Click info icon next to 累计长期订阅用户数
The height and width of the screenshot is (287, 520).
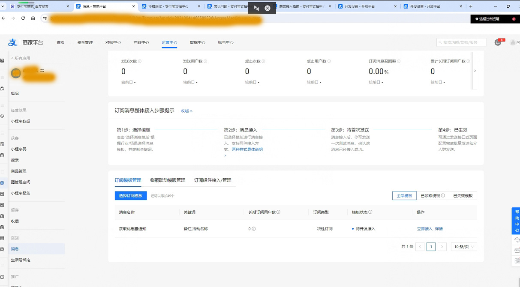pyautogui.click(x=469, y=61)
